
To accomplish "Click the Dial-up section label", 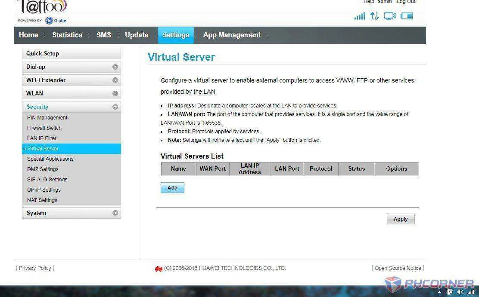I will click(x=36, y=67).
